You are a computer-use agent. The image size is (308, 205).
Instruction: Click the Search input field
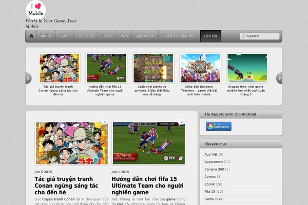coord(259,36)
